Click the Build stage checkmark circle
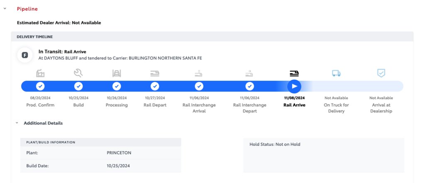 [78, 87]
